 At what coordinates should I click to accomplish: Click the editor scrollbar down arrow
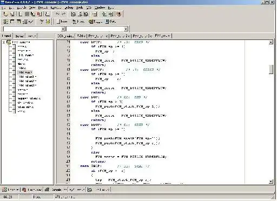click(271, 182)
